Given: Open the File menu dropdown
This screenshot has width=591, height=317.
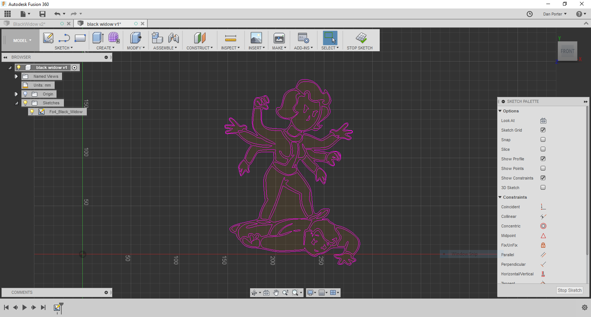Looking at the screenshot, I should point(25,14).
